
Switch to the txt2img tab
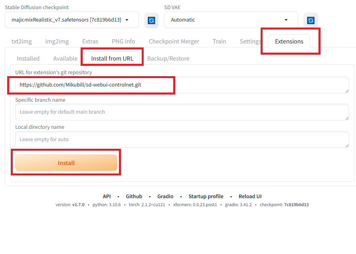coord(22,41)
